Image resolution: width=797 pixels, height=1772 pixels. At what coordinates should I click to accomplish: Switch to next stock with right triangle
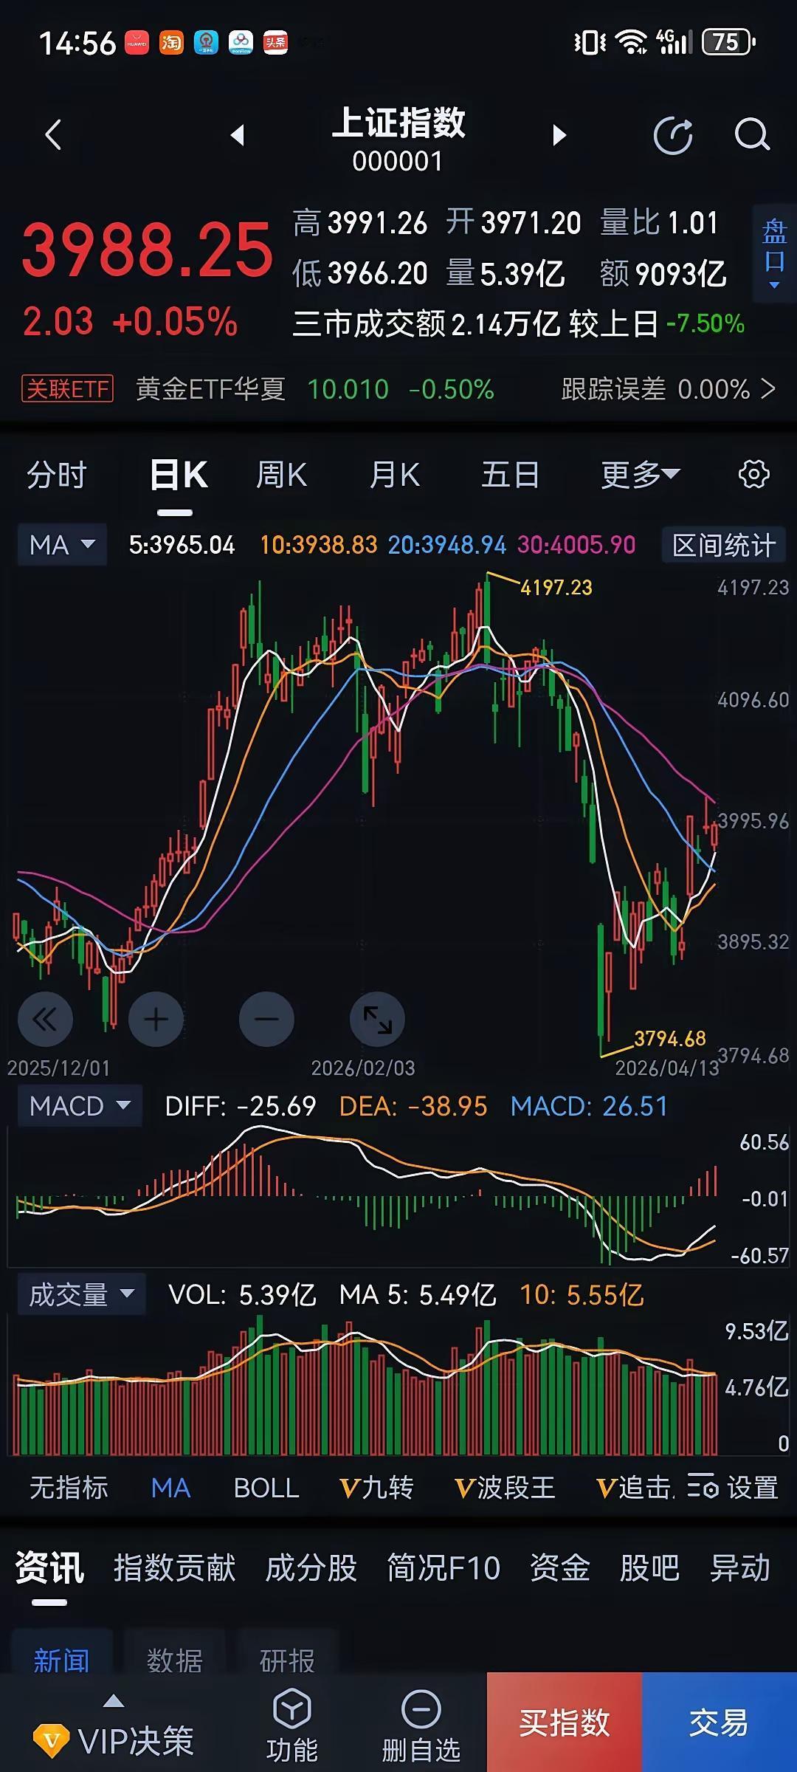tap(559, 135)
